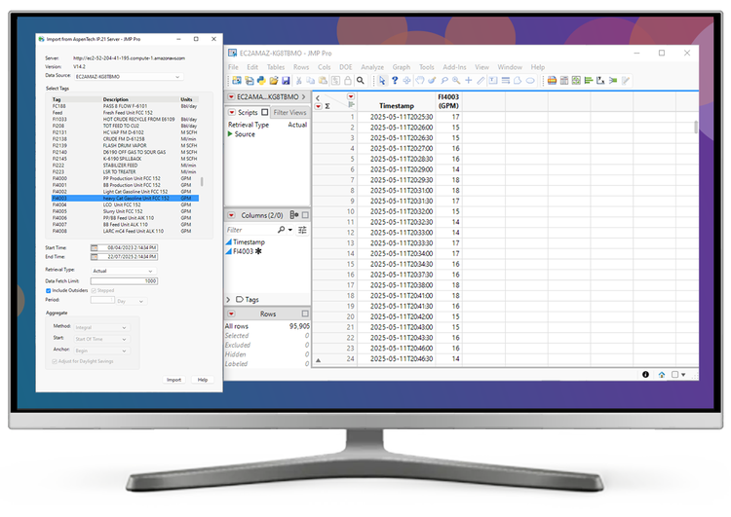This screenshot has height=517, width=731.
Task: Click the home window icon in status bar
Action: point(661,375)
